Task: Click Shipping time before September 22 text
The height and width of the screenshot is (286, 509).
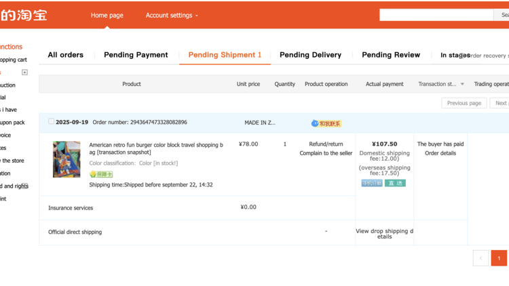Action: (x=151, y=185)
